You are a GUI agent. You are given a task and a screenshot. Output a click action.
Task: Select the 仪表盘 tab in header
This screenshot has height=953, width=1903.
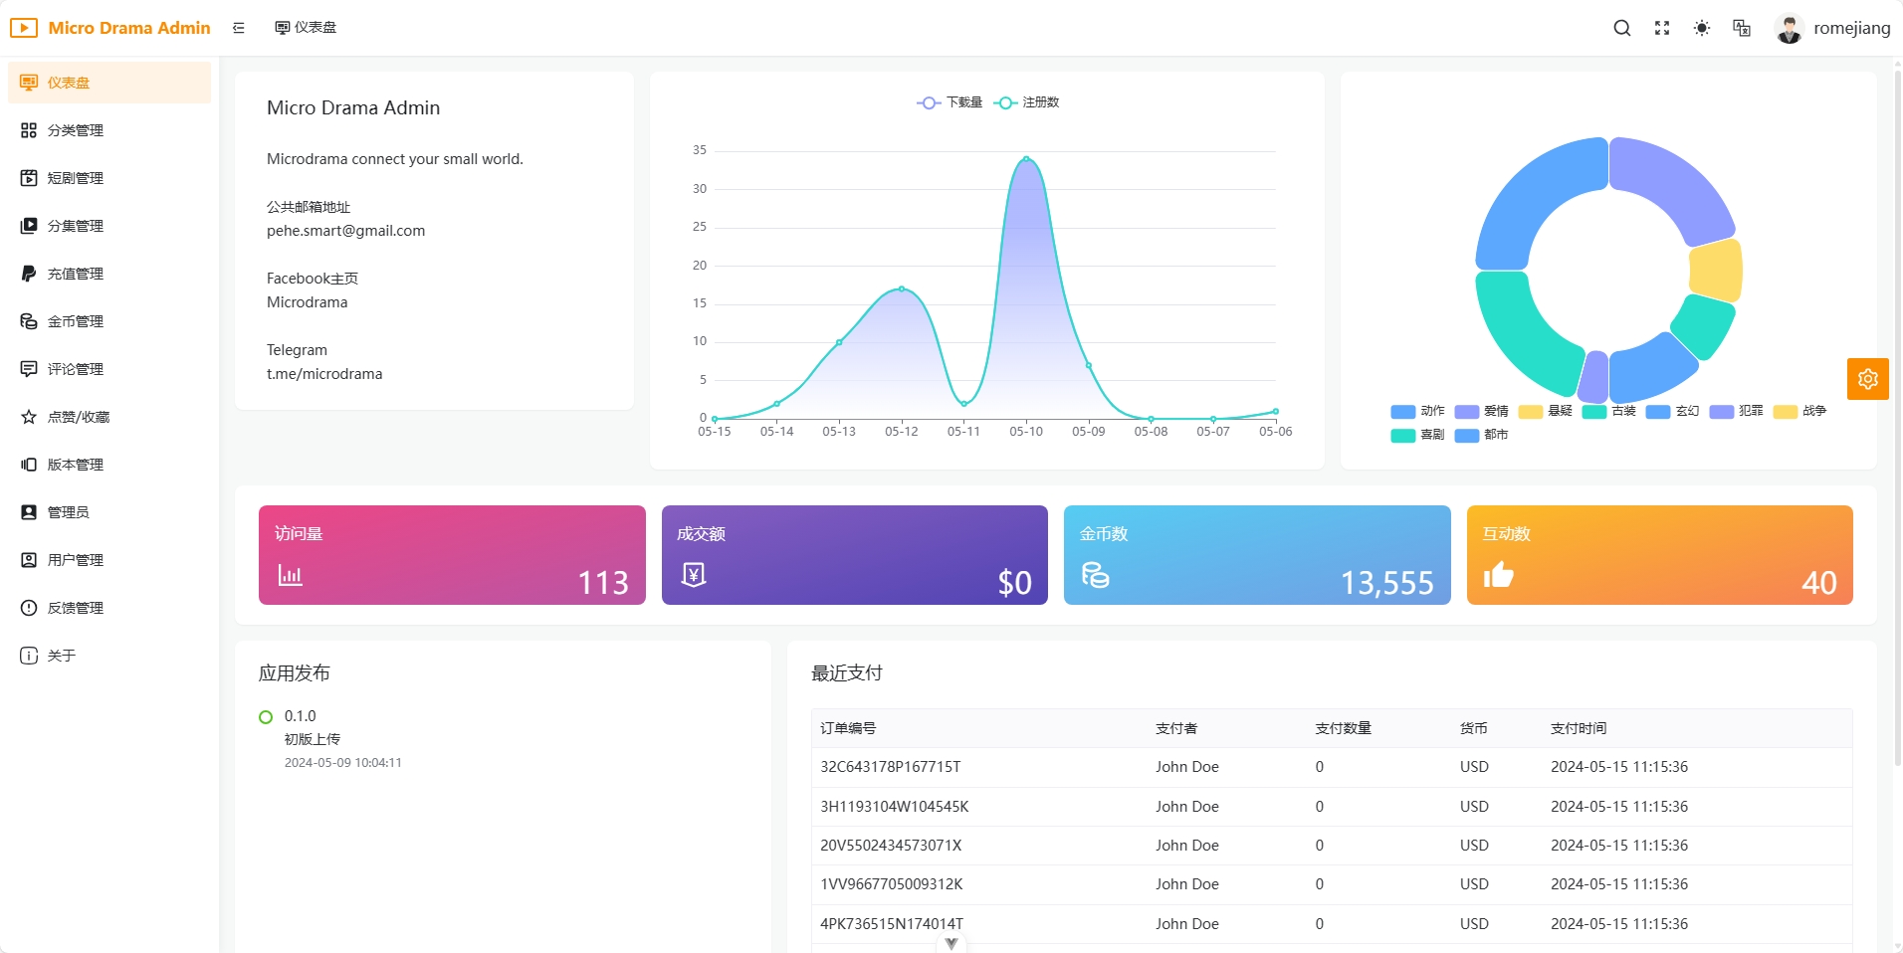tap(307, 28)
